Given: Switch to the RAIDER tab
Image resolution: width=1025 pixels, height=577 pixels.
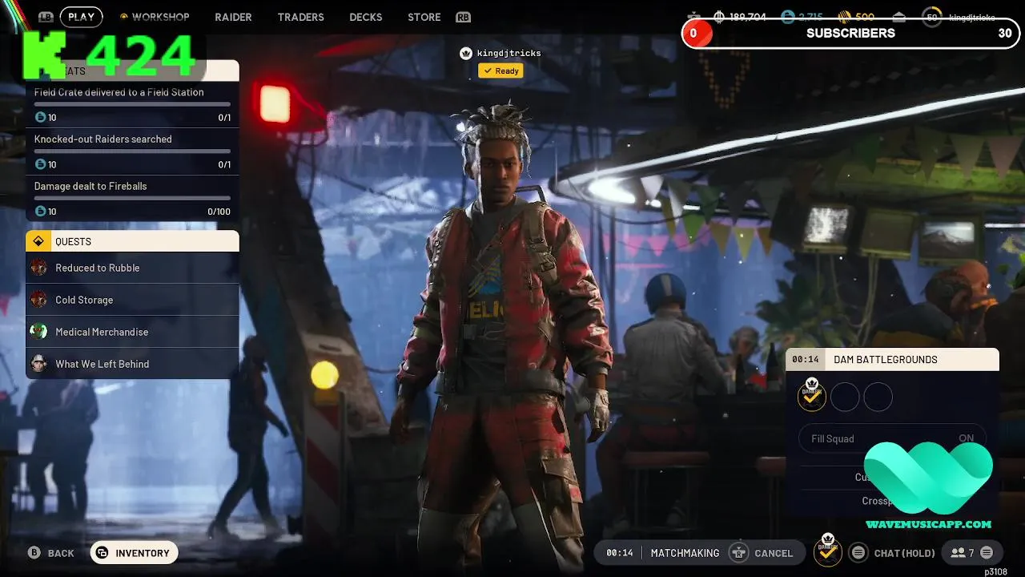Looking at the screenshot, I should pyautogui.click(x=233, y=17).
